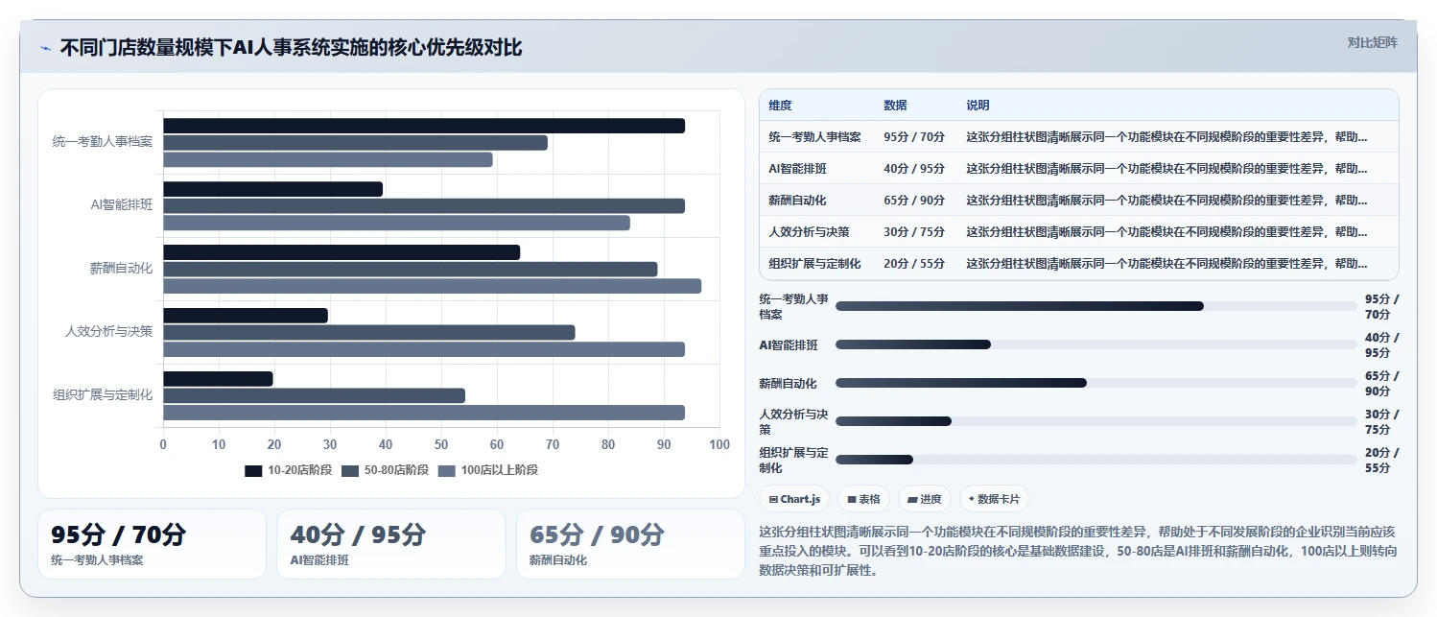Click the AI智能排班 chart axis label
Viewport: 1437px width, 617px height.
121,205
